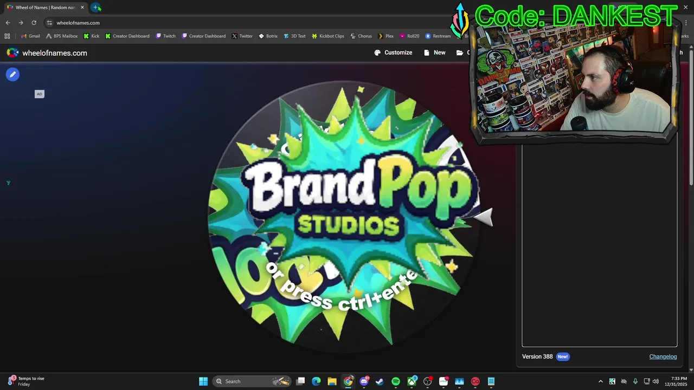Open the Gmail bookmark

30,36
